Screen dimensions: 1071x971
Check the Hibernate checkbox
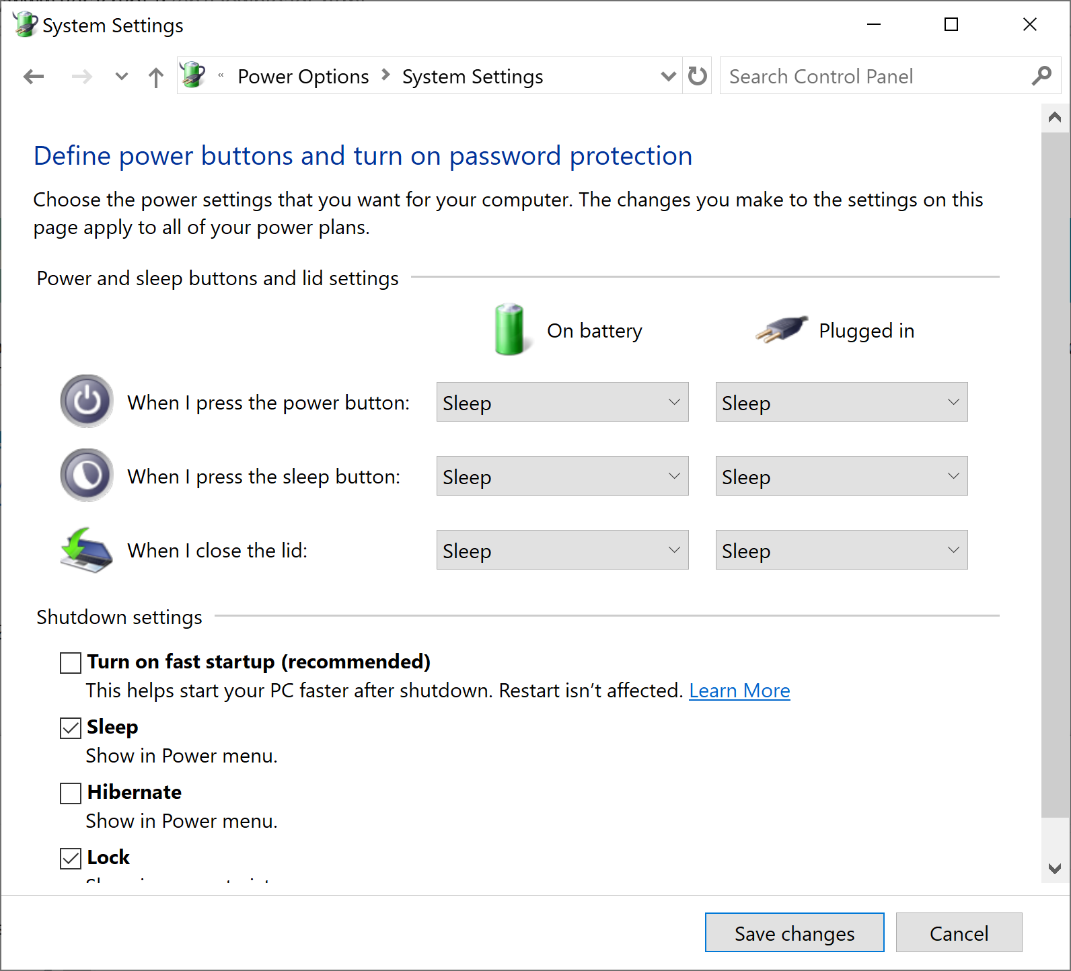point(71,793)
